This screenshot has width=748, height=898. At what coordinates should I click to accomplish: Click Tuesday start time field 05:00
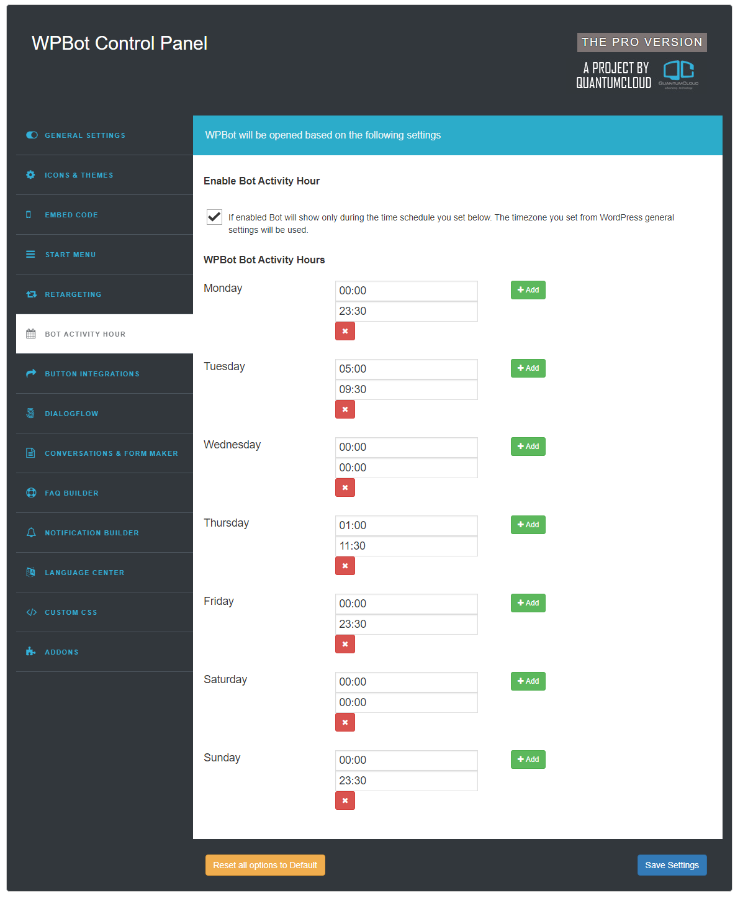click(x=407, y=369)
